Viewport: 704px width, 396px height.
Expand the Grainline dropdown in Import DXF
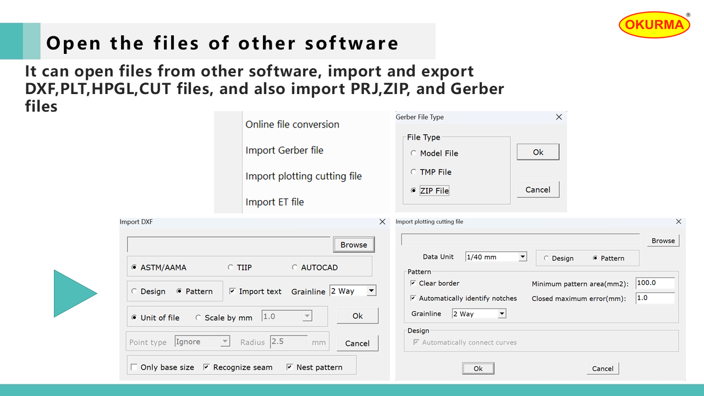tap(371, 291)
